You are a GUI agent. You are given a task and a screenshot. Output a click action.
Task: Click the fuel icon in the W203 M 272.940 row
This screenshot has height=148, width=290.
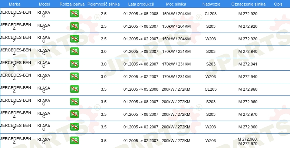74,76
